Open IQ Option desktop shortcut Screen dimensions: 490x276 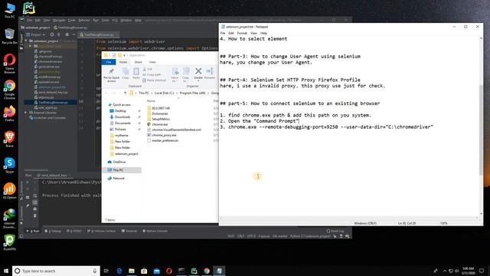[9, 191]
